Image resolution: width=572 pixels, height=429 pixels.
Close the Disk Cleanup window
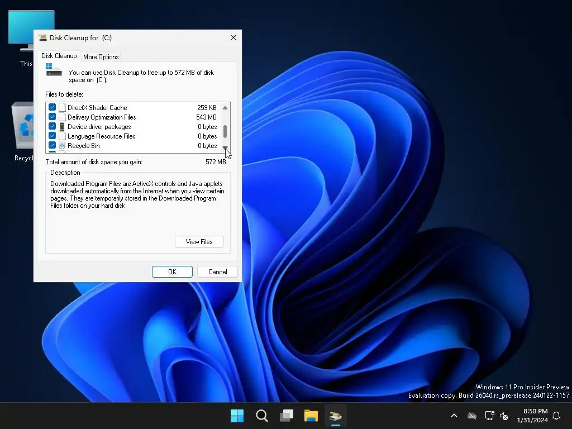point(233,37)
